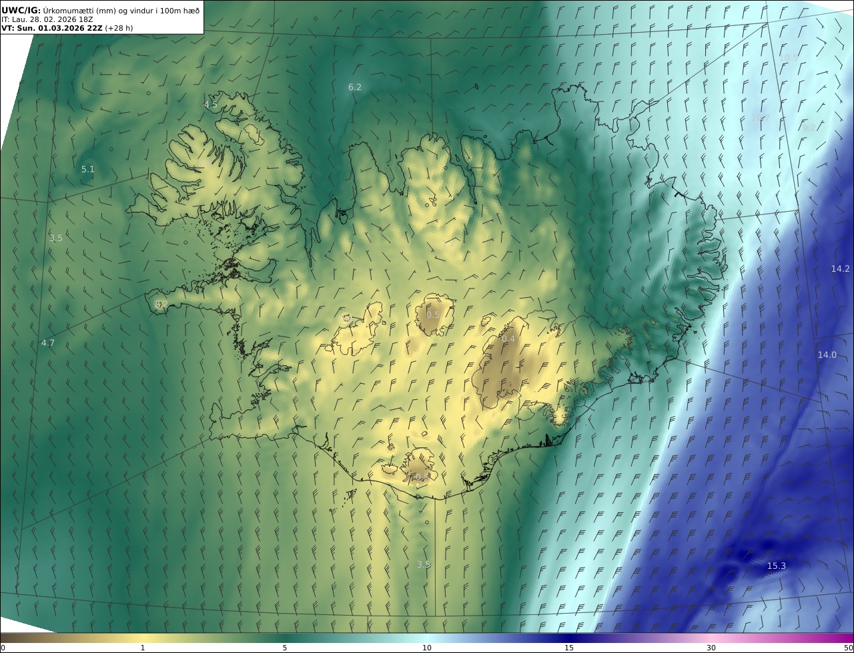This screenshot has height=653, width=854.
Task: Click the 0.5 value on Mýrdalsjökull glacier
Action: click(x=420, y=477)
